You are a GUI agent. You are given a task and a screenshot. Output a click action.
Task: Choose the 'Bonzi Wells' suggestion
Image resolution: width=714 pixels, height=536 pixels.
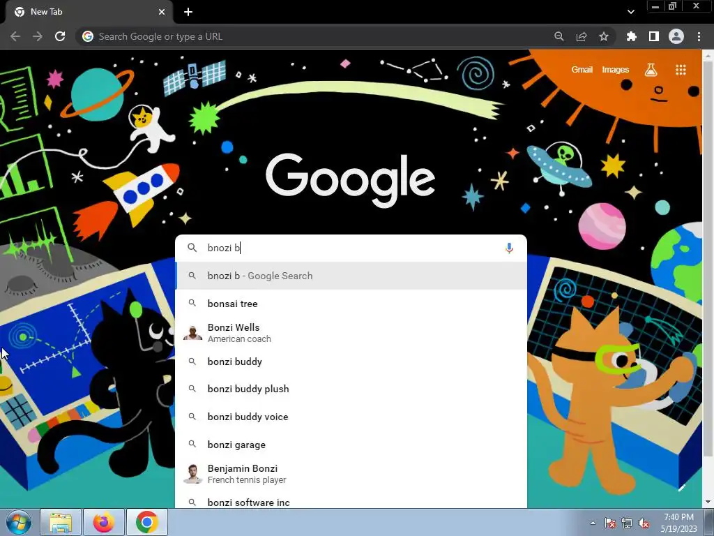click(351, 333)
